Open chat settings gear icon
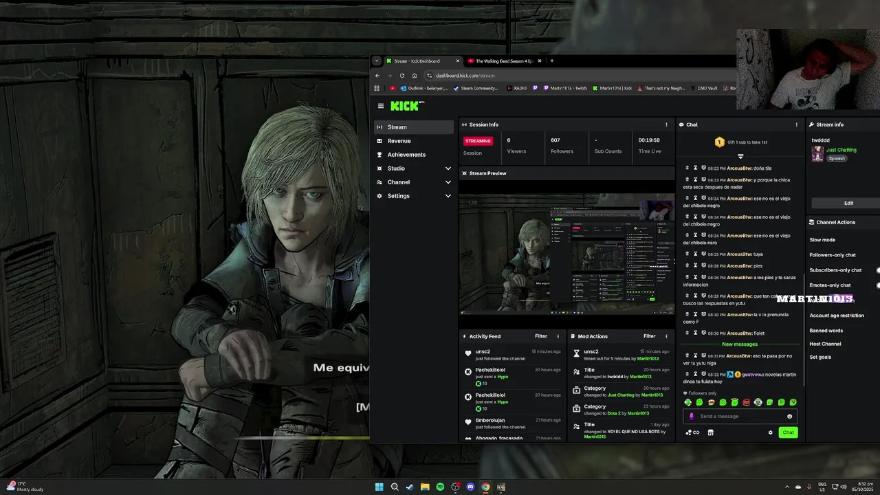880x495 pixels. pos(771,432)
